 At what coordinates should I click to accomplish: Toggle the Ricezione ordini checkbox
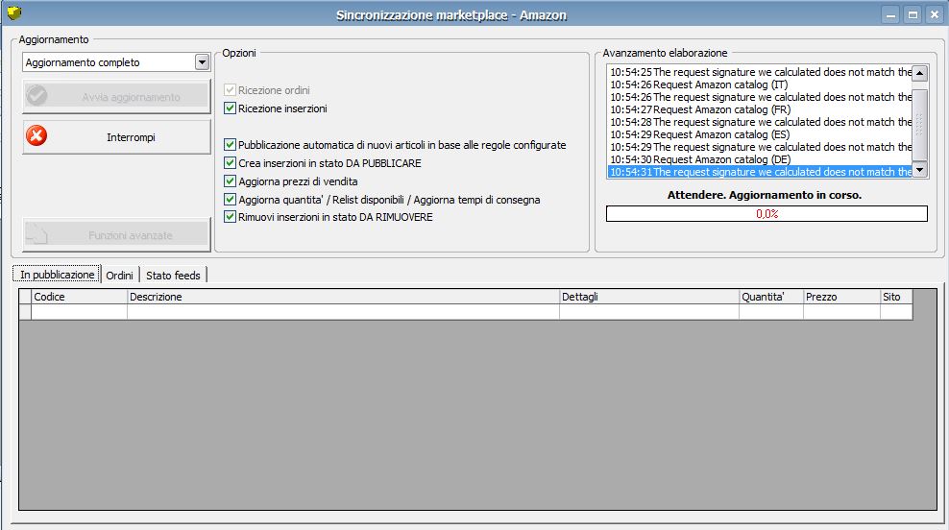(230, 90)
